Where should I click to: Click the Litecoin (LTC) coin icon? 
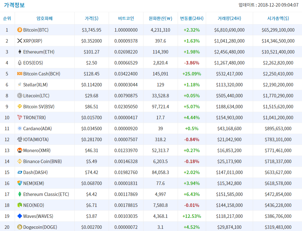(20, 96)
